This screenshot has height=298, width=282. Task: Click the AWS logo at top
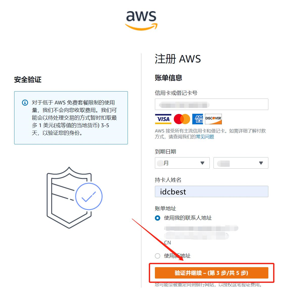click(x=141, y=20)
